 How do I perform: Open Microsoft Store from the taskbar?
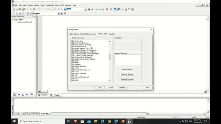tap(82, 121)
